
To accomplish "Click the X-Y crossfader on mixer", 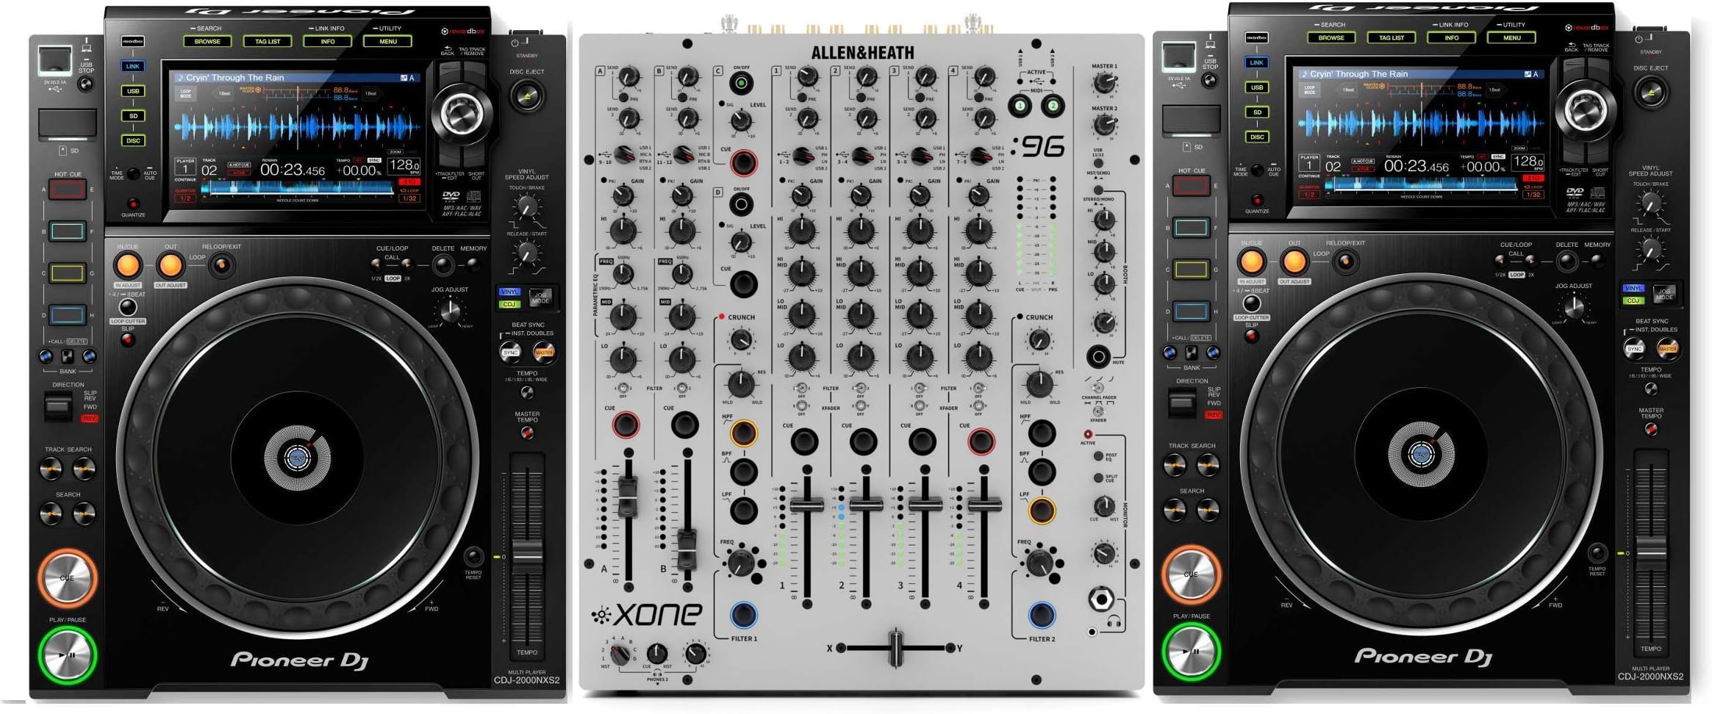I will [896, 648].
